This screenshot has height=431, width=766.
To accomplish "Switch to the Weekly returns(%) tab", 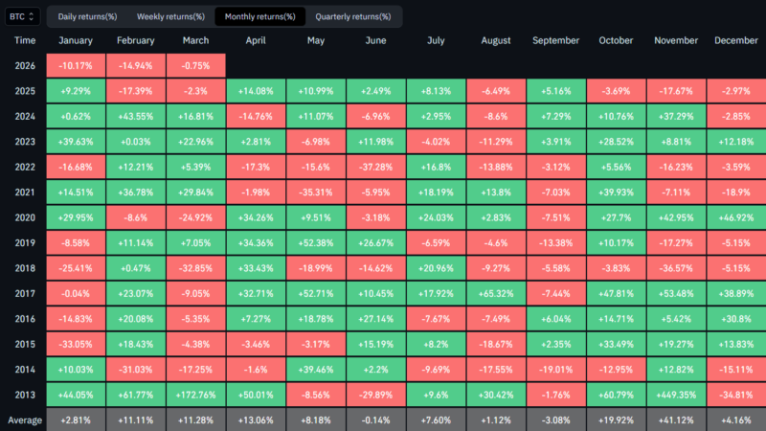I will click(x=170, y=16).
